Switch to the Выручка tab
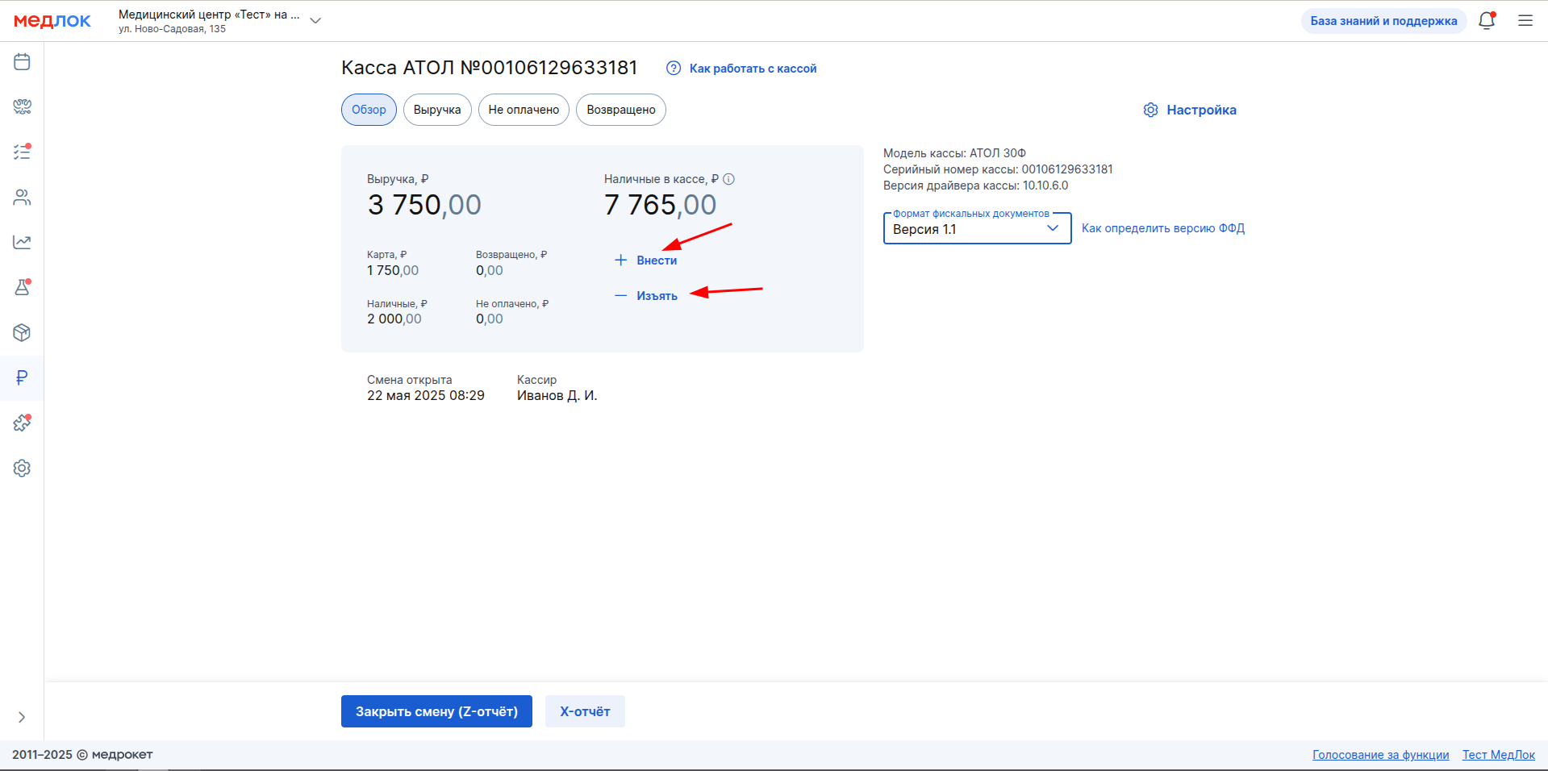 437,110
